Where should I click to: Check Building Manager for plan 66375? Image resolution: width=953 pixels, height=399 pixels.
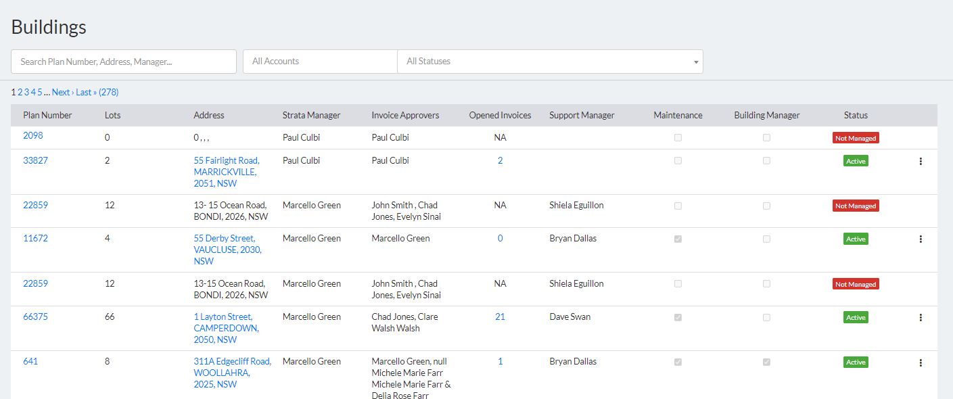click(766, 317)
